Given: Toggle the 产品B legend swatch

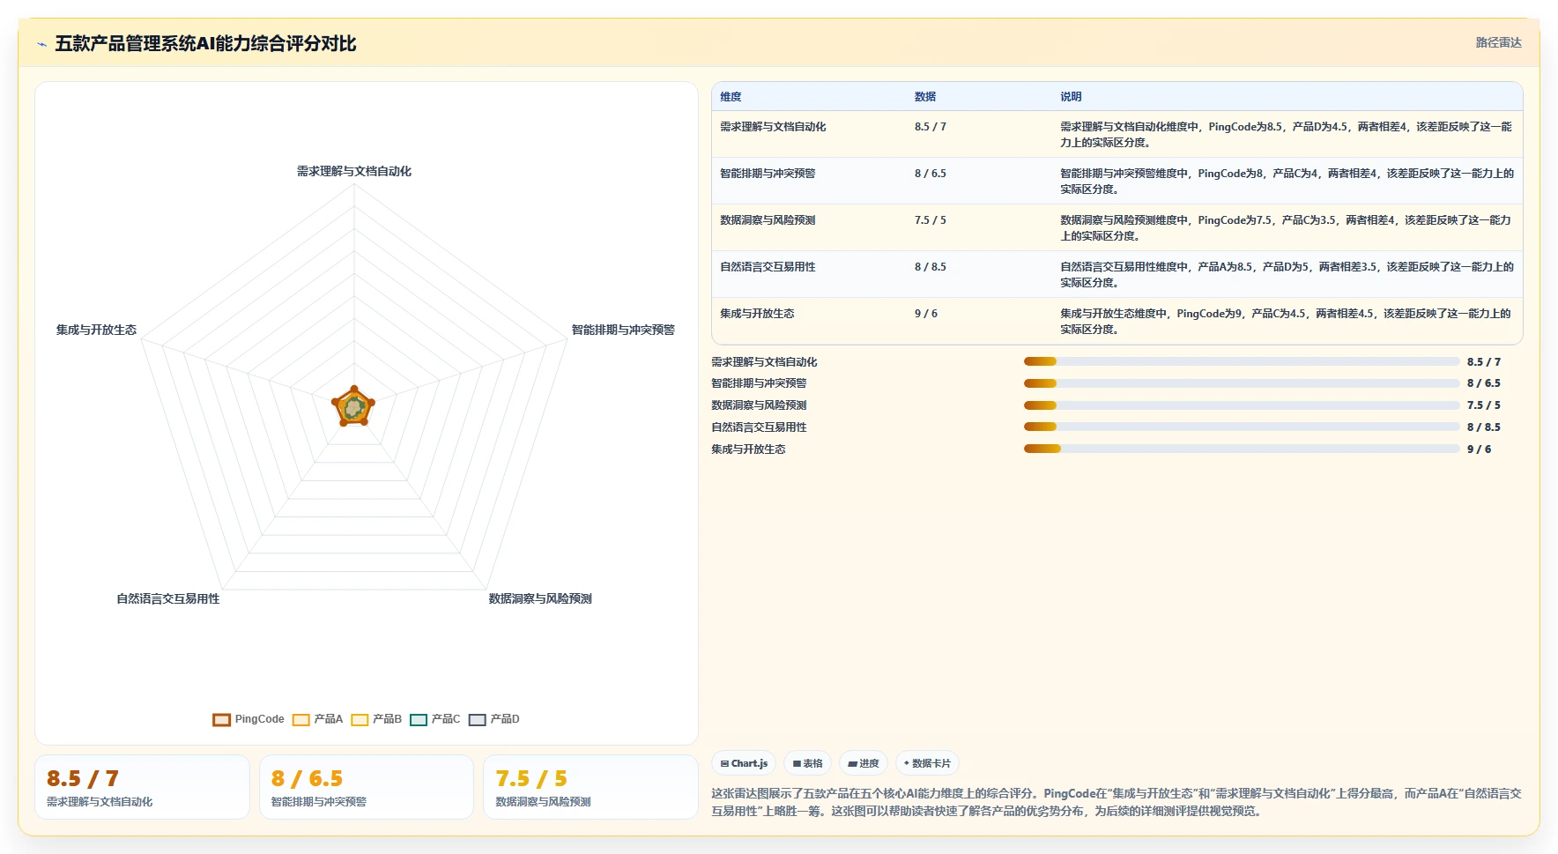Looking at the screenshot, I should (360, 720).
